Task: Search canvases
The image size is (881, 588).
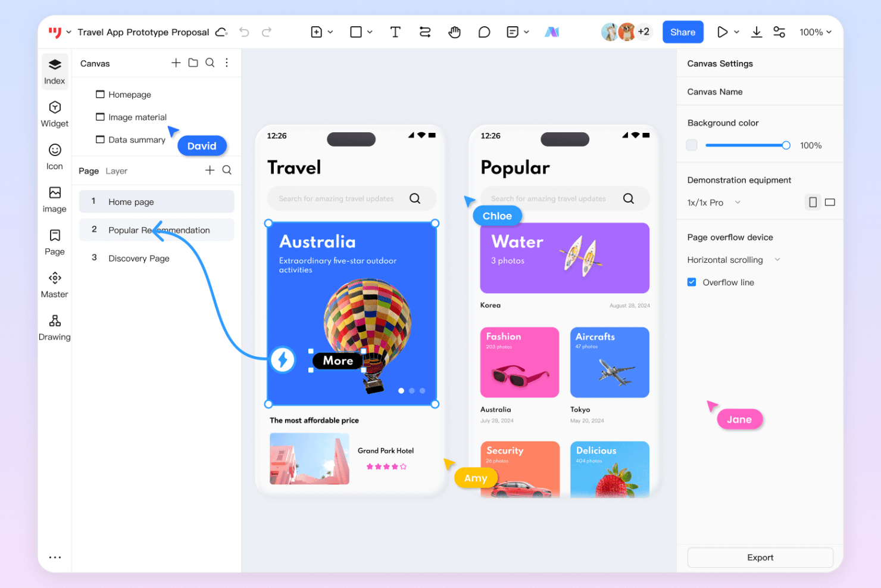Action: click(x=210, y=63)
